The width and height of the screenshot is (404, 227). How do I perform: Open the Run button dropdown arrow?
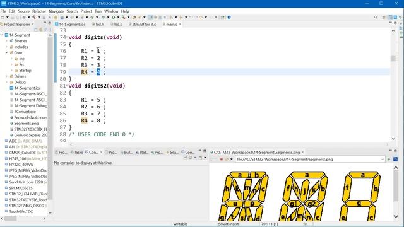pos(118,17)
